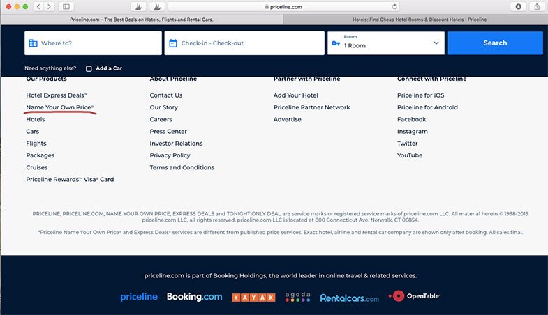Click the blue Search button
548x315 pixels.
click(x=495, y=43)
